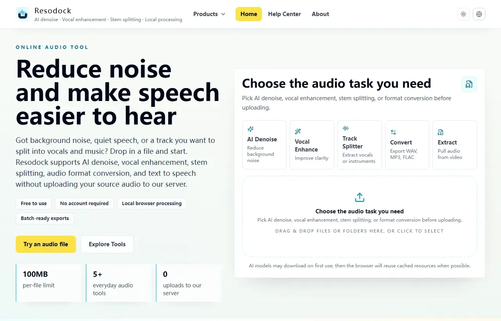Select the Track Splitter task card

pos(359,145)
